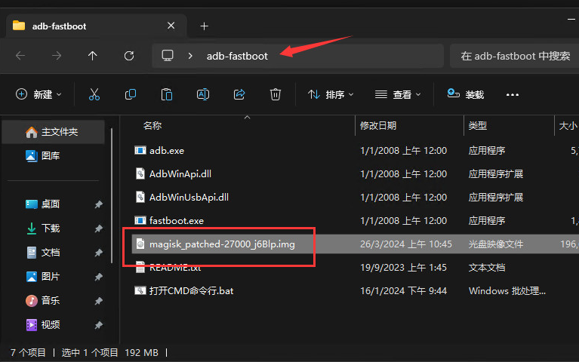Open 下载 (Downloads) in the sidebar
579x362 pixels.
51,228
